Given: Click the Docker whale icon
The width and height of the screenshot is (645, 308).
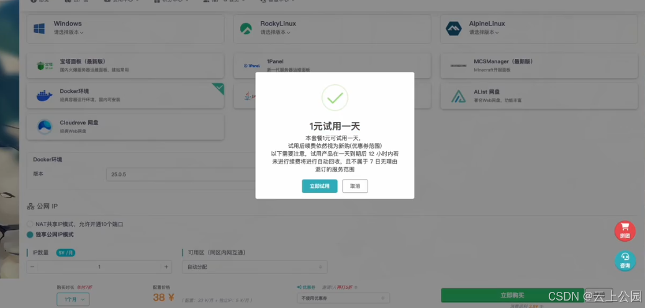Looking at the screenshot, I should [45, 95].
